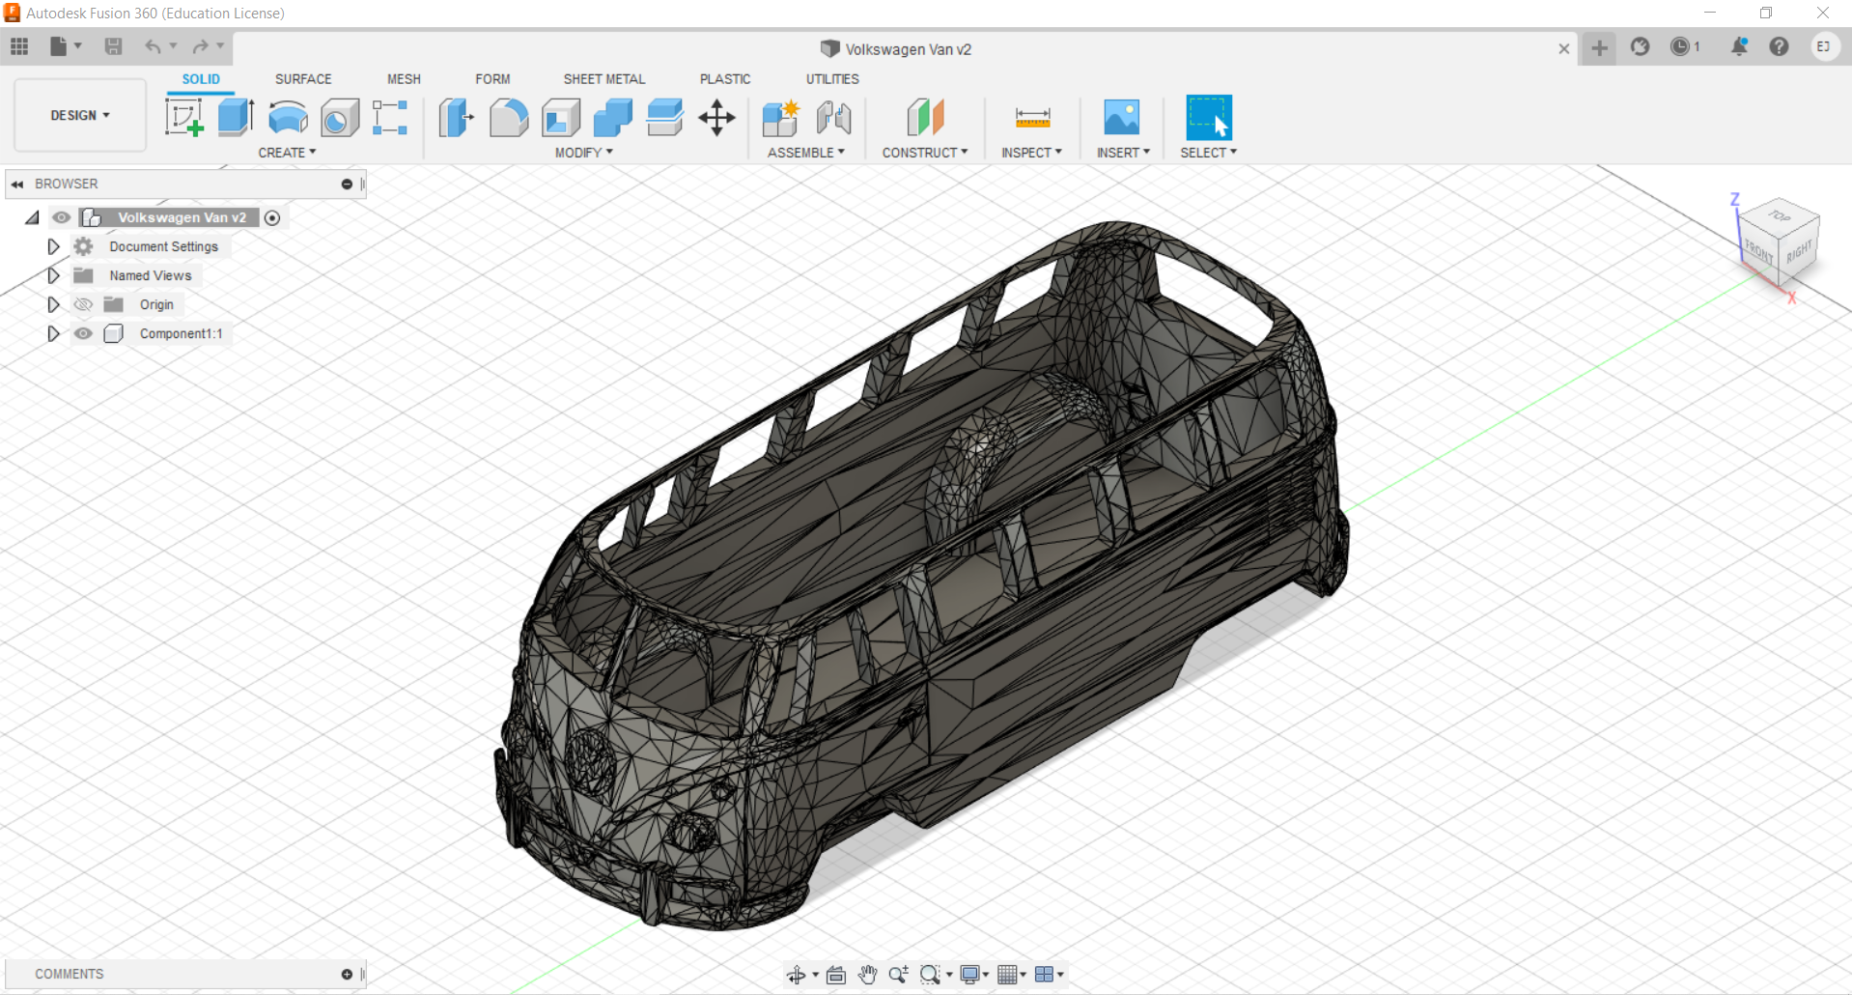Open the CREATE dropdown menu
Image resolution: width=1852 pixels, height=995 pixels.
pyautogui.click(x=287, y=153)
